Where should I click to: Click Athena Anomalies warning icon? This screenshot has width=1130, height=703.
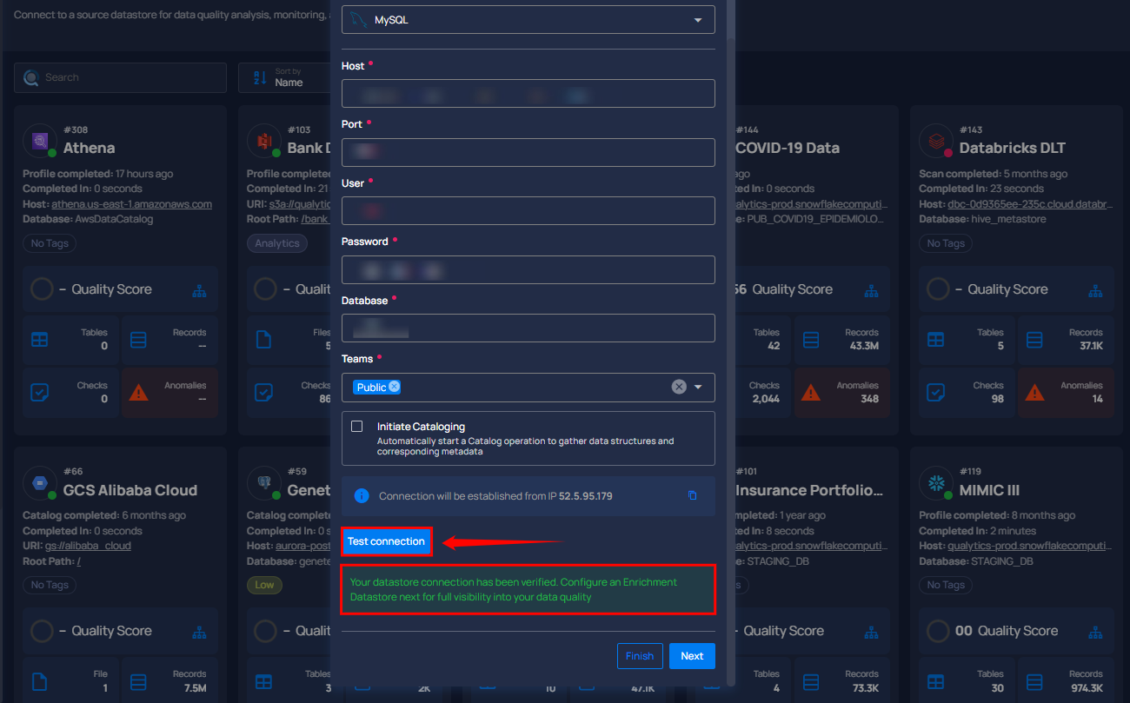138,393
